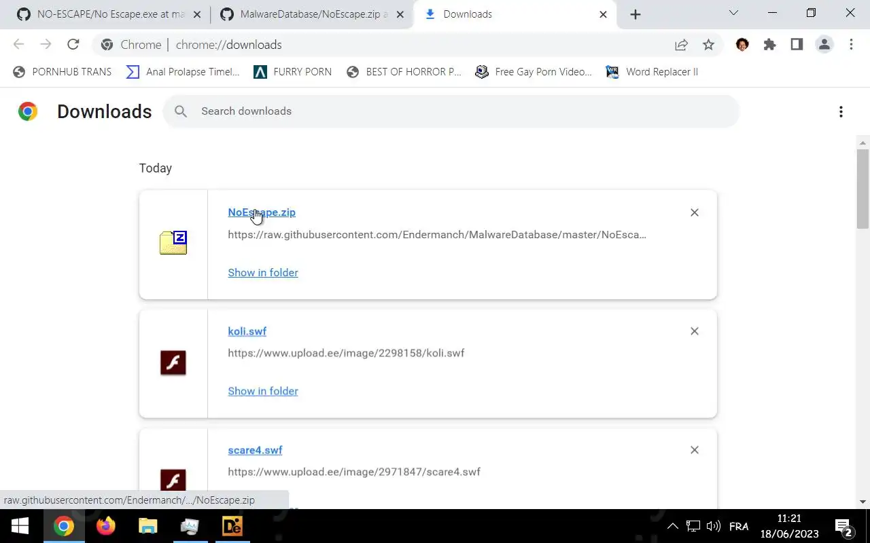The width and height of the screenshot is (870, 543).
Task: Click the scare4.swf Flash file icon
Action: (x=173, y=481)
